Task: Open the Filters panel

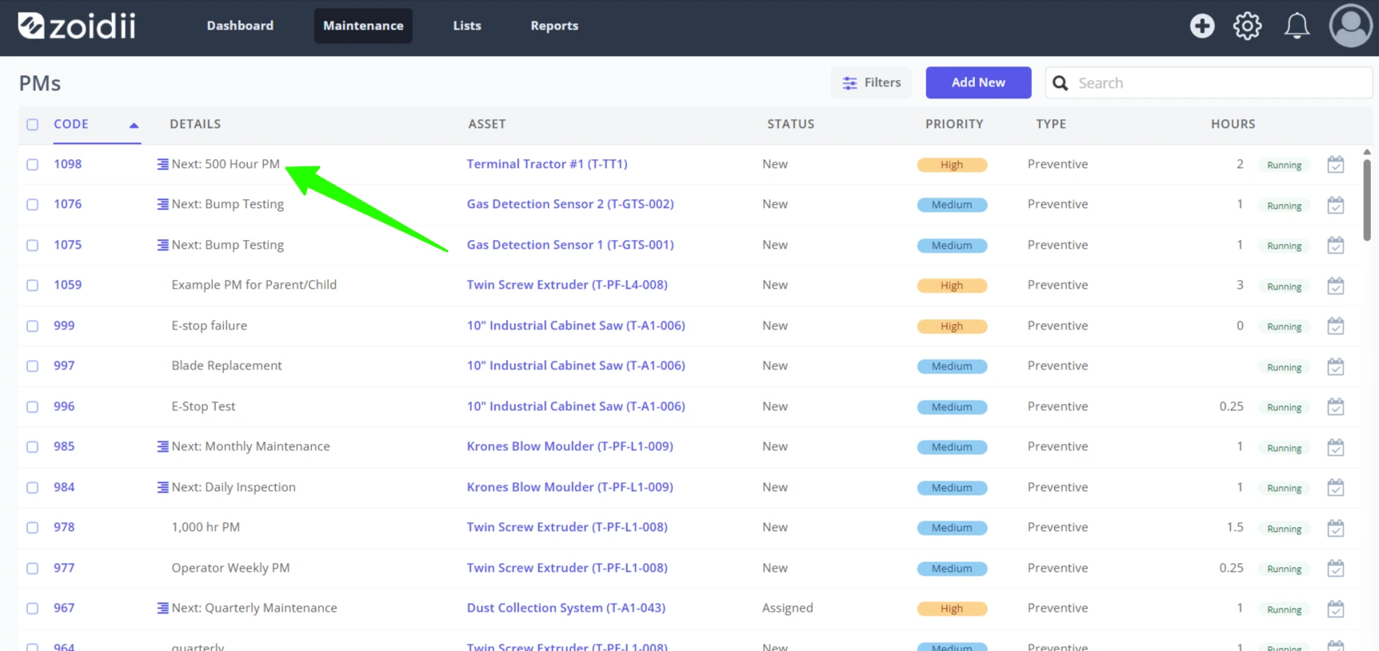Action: tap(871, 82)
